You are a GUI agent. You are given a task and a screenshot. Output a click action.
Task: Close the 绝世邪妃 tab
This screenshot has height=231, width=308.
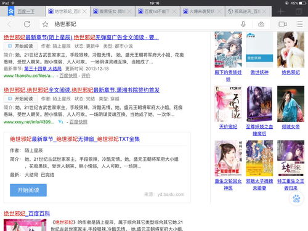pyautogui.click(x=84, y=12)
